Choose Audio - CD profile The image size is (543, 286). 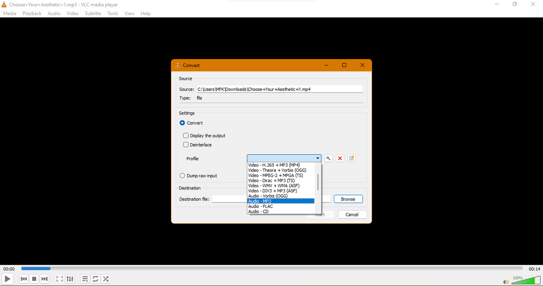point(281,211)
